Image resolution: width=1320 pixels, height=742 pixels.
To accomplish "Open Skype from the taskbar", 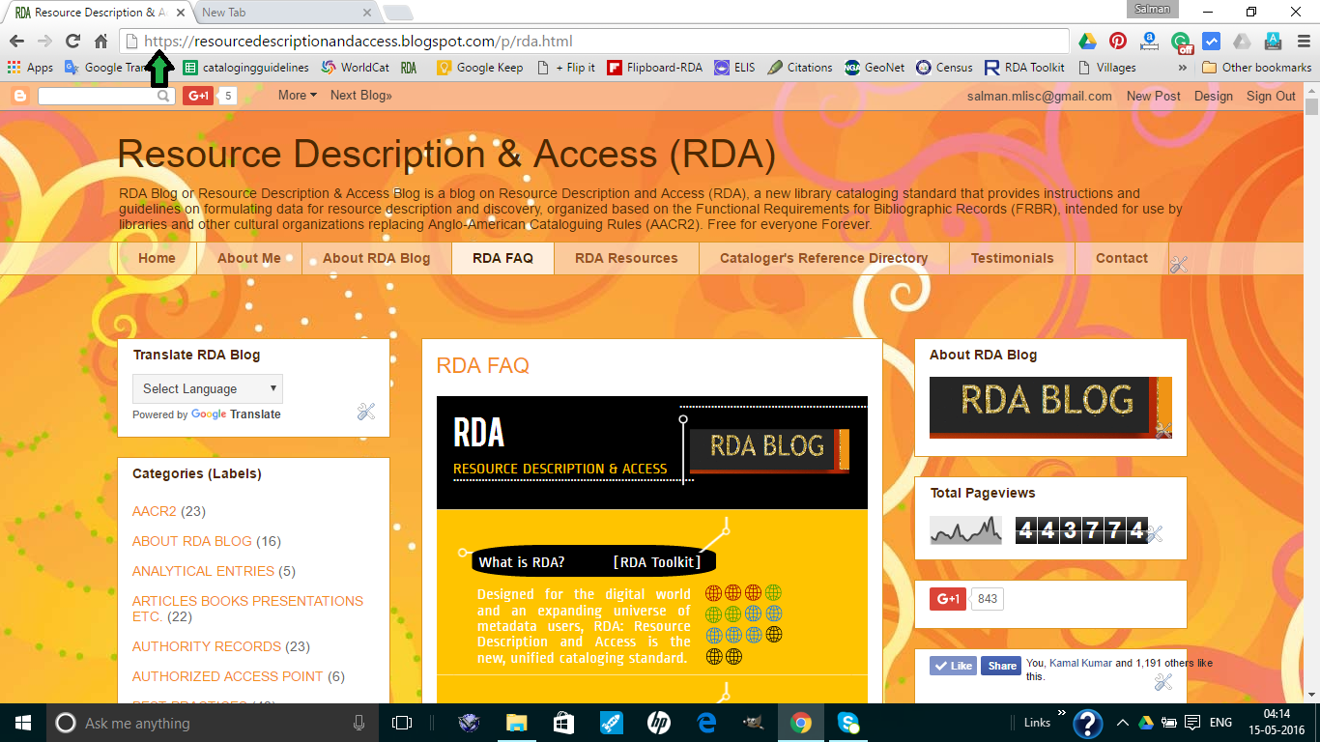I will pos(848,723).
